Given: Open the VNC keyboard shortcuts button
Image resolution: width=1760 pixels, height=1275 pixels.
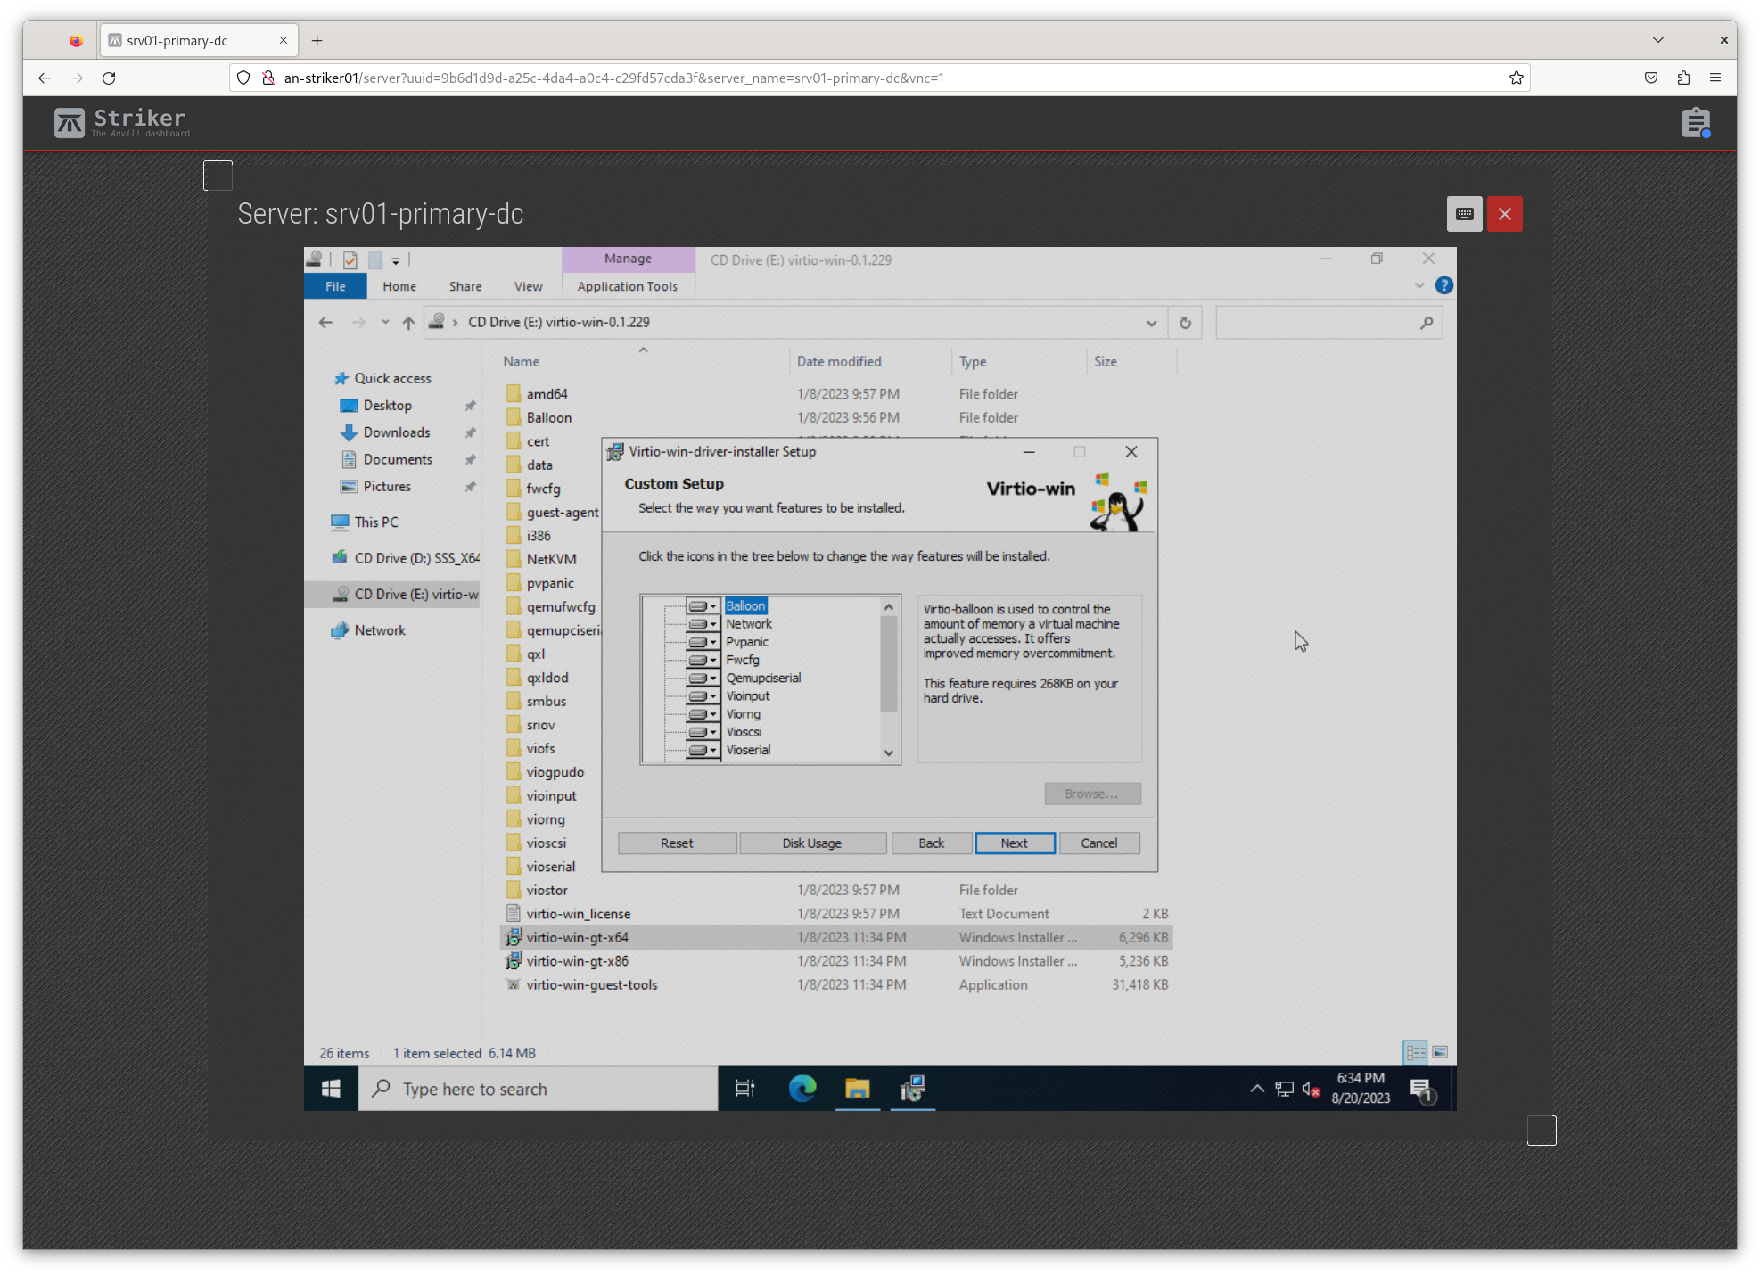Looking at the screenshot, I should 1464,214.
